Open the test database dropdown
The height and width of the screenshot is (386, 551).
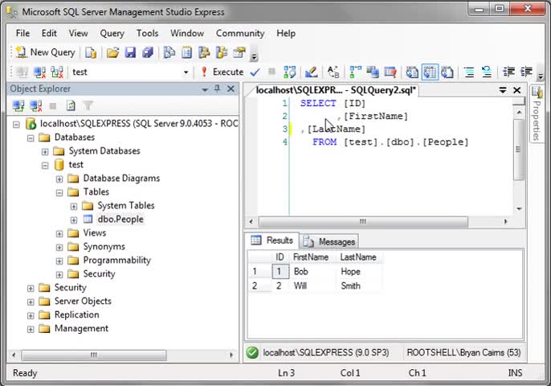point(186,72)
